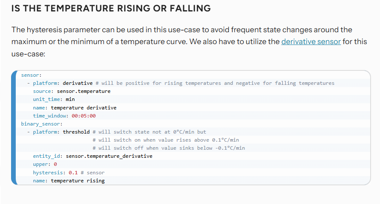This screenshot has height=204, width=380.
Task: Click the comment about rising above 0.1°C/min
Action: click(x=166, y=140)
